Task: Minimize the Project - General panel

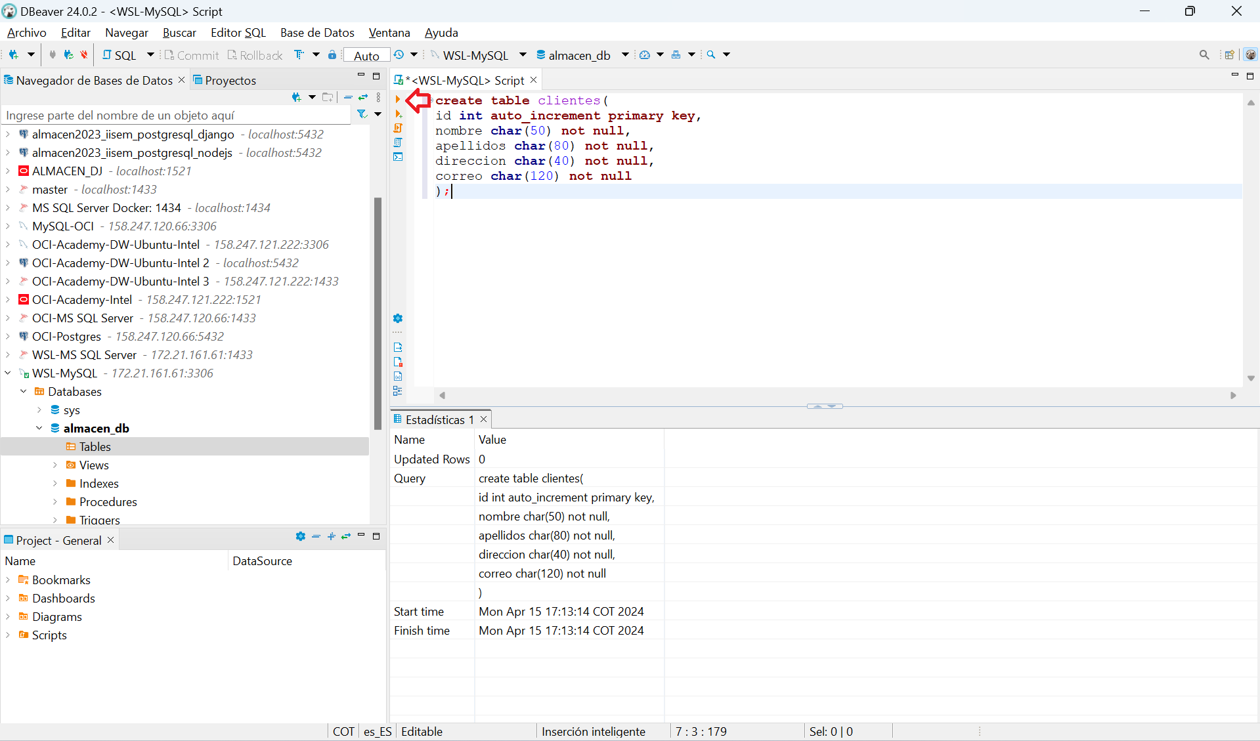Action: (x=361, y=536)
